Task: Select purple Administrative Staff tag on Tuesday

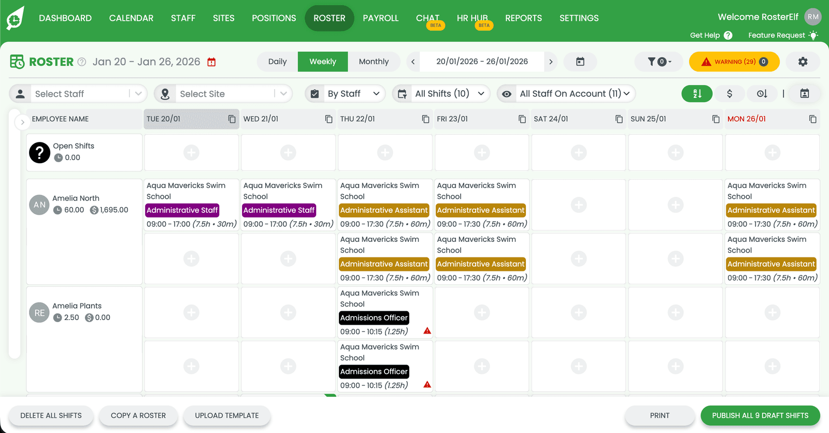Action: pyautogui.click(x=182, y=210)
